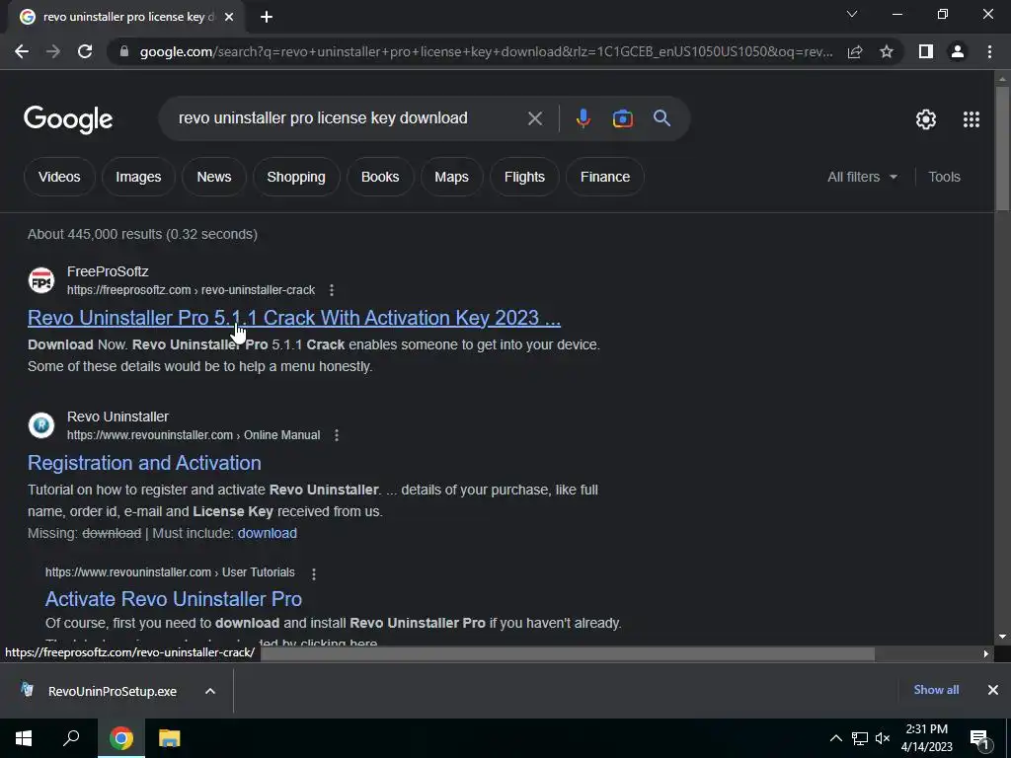Switch to Shopping results
1011x758 pixels.
(x=296, y=177)
